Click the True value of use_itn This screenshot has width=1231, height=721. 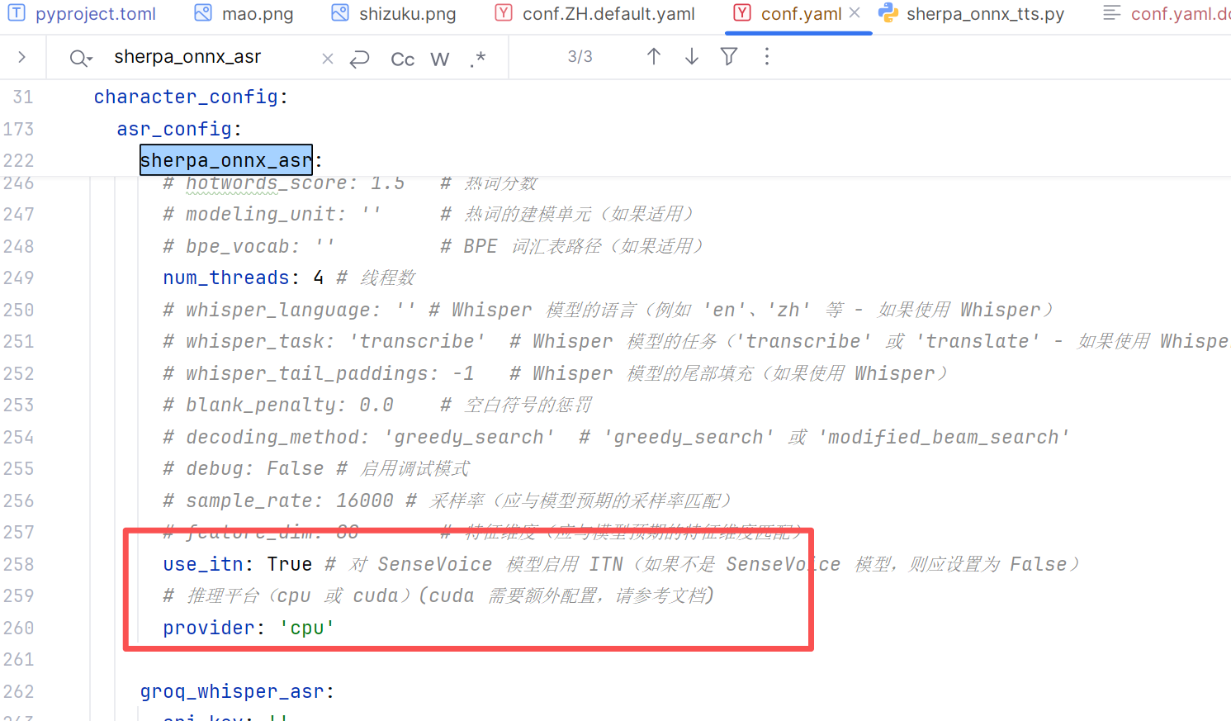point(290,564)
